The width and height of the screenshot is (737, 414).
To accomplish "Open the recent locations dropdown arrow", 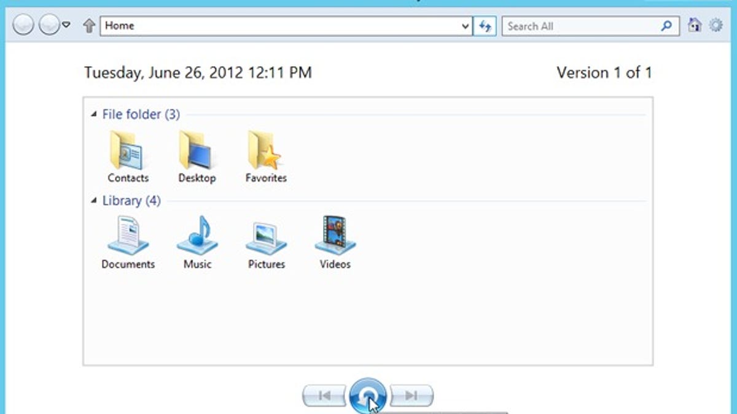I will 66,26.
